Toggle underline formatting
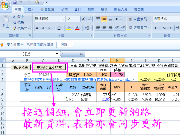 49,28
